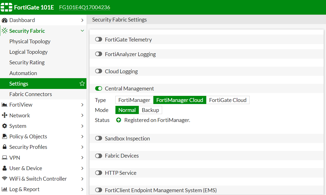The width and height of the screenshot is (326, 195).
Task: Open the Network section icon
Action: [4, 115]
